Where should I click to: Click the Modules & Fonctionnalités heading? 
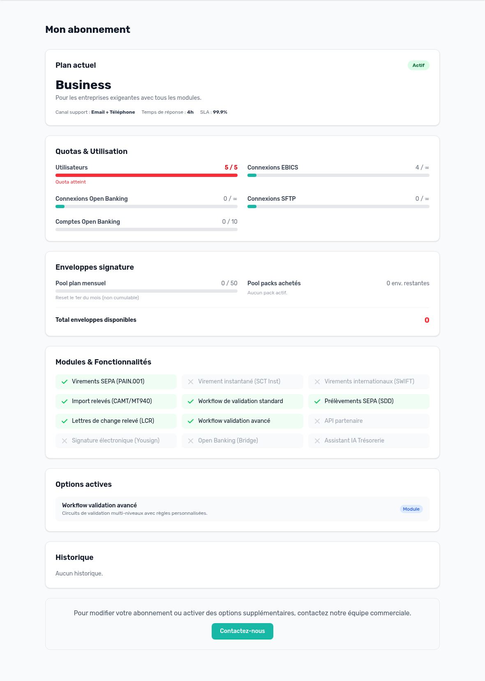tap(103, 362)
